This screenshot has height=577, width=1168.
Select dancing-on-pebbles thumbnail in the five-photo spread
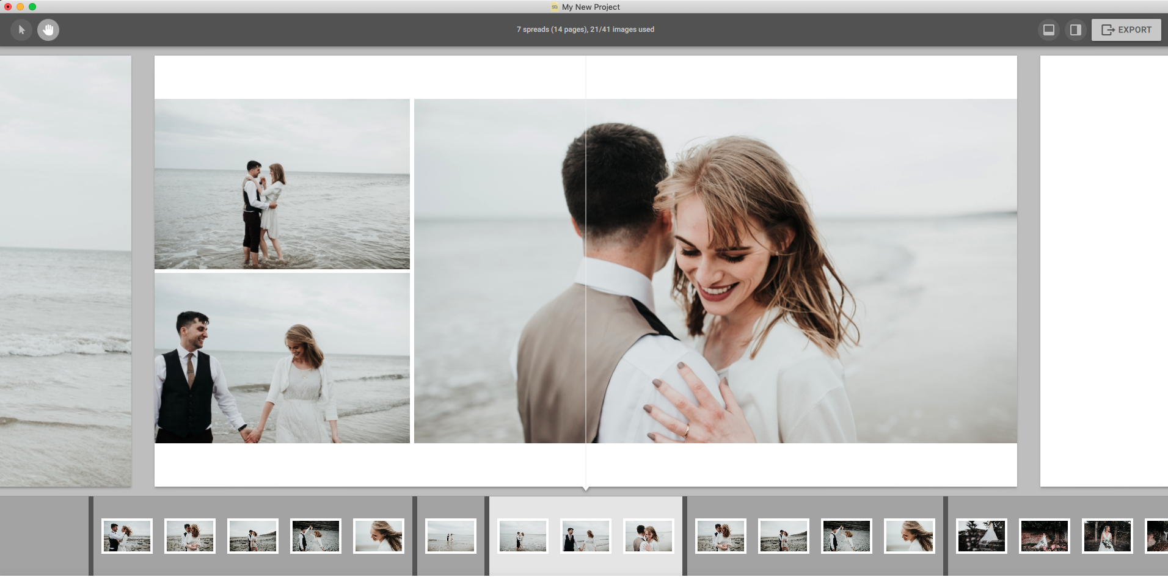click(316, 536)
